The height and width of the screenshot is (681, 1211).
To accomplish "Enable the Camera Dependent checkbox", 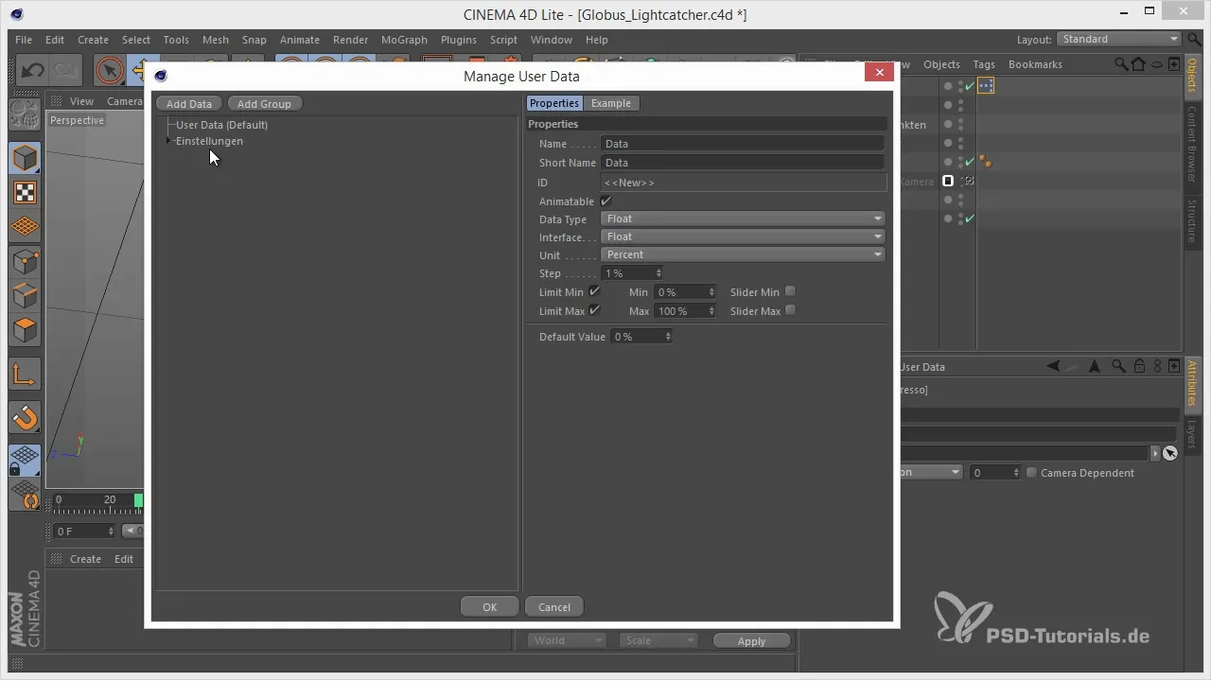I will (x=1031, y=472).
